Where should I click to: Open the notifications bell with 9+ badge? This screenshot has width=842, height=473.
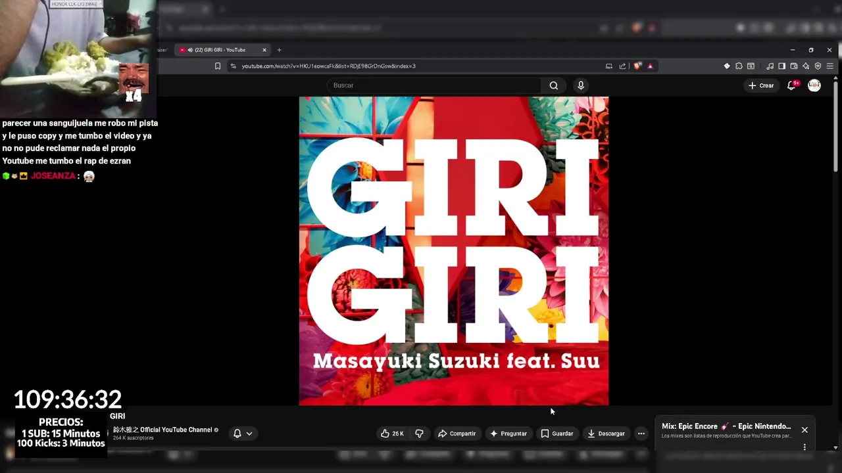(792, 85)
